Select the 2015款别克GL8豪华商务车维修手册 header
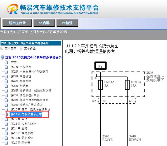The image size is (167, 146). click(31, 43)
